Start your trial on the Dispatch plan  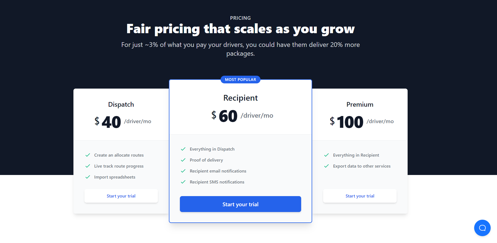point(121,196)
